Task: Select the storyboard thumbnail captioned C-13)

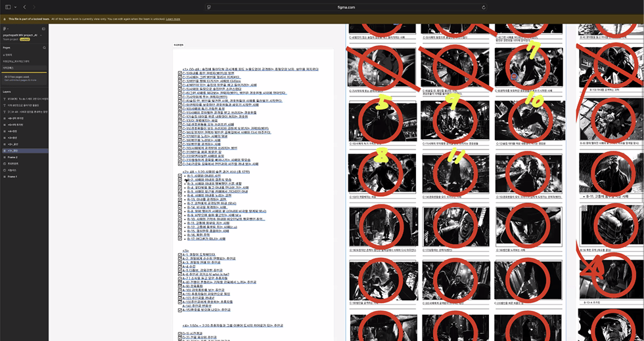Action: [x=382, y=174]
